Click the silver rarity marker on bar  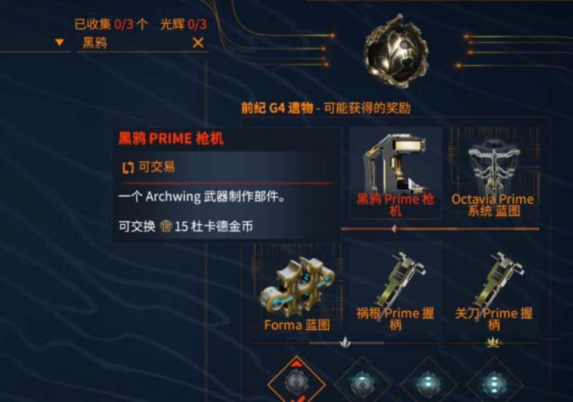345,343
